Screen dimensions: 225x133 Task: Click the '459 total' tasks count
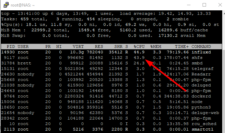click(33, 19)
